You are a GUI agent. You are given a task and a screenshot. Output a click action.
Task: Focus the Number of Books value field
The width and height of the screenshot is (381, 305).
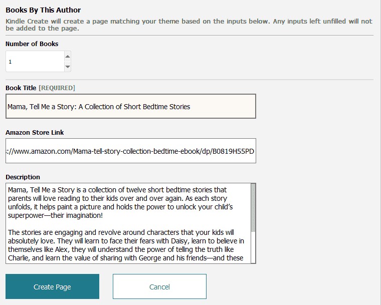tap(35, 62)
